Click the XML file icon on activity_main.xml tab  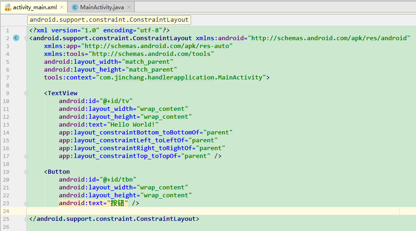coord(8,7)
